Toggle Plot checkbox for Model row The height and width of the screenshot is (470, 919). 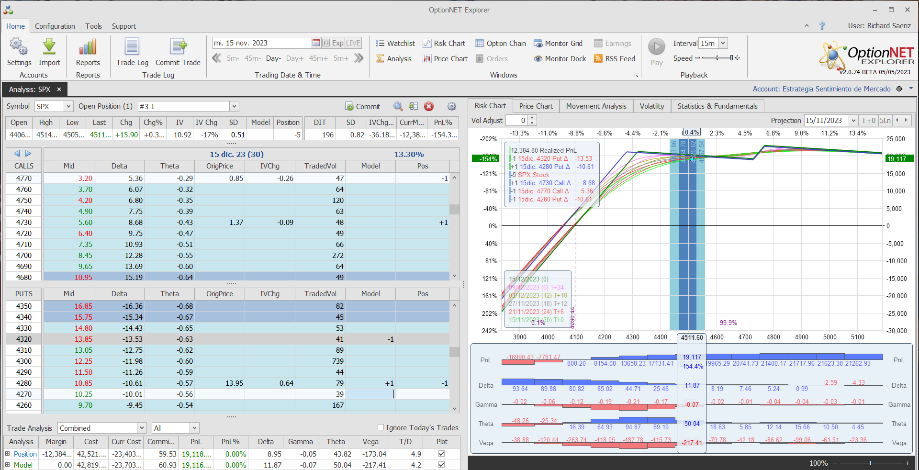pyautogui.click(x=441, y=465)
